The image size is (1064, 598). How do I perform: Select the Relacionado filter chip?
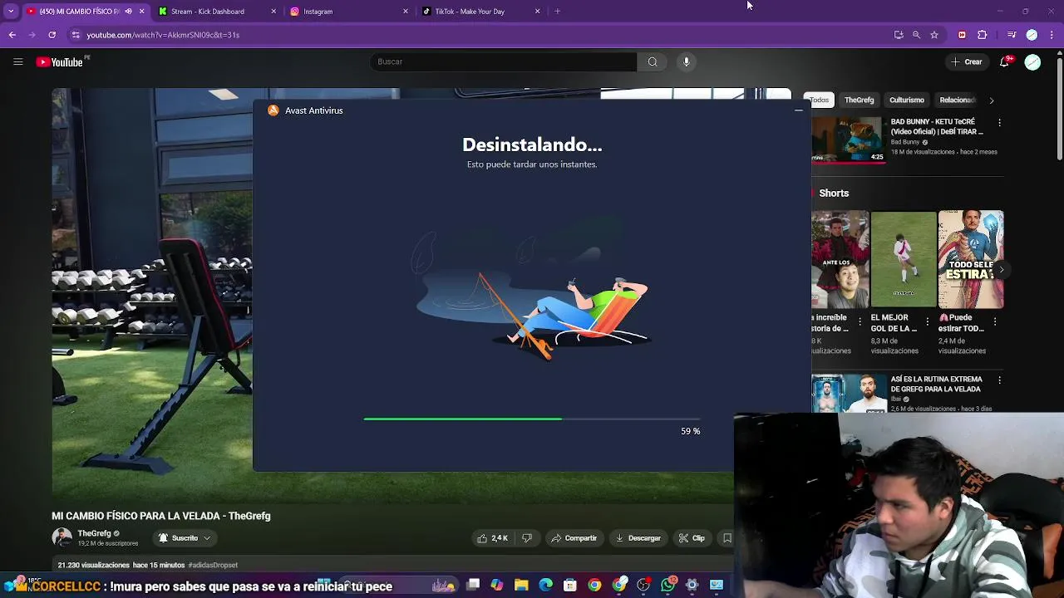click(957, 100)
